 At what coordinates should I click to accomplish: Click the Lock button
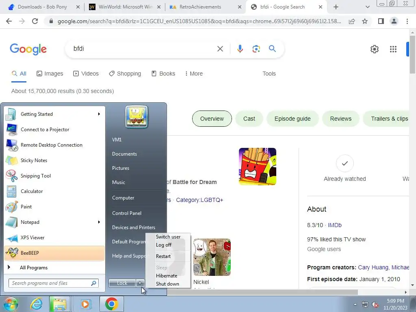click(122, 283)
